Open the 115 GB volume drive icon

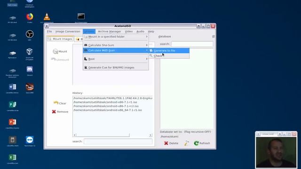click(x=13, y=36)
